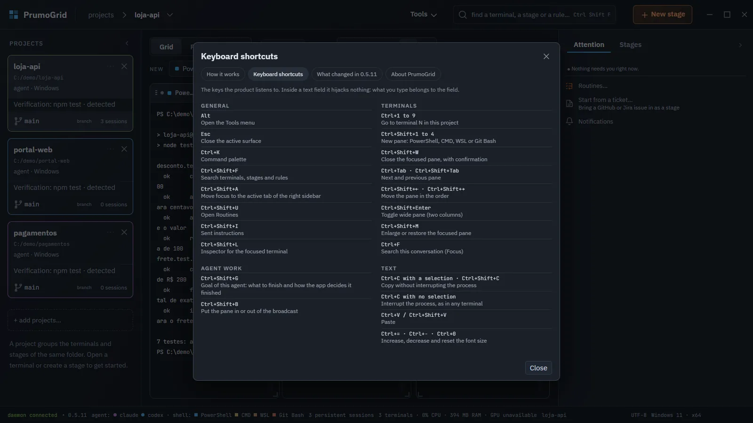Image resolution: width=753 pixels, height=423 pixels.
Task: Open What changed in 0.5.11 tab
Action: tap(347, 74)
